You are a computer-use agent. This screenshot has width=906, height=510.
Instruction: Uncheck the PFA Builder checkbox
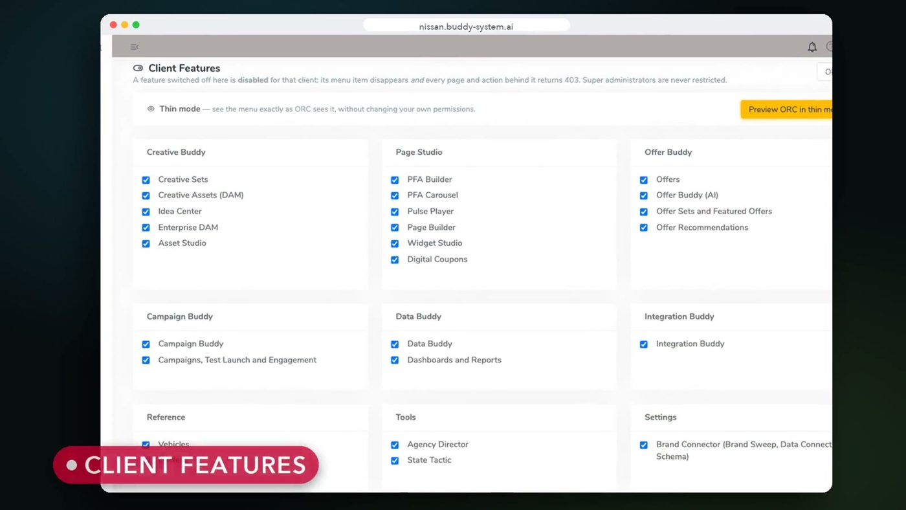[x=395, y=180]
